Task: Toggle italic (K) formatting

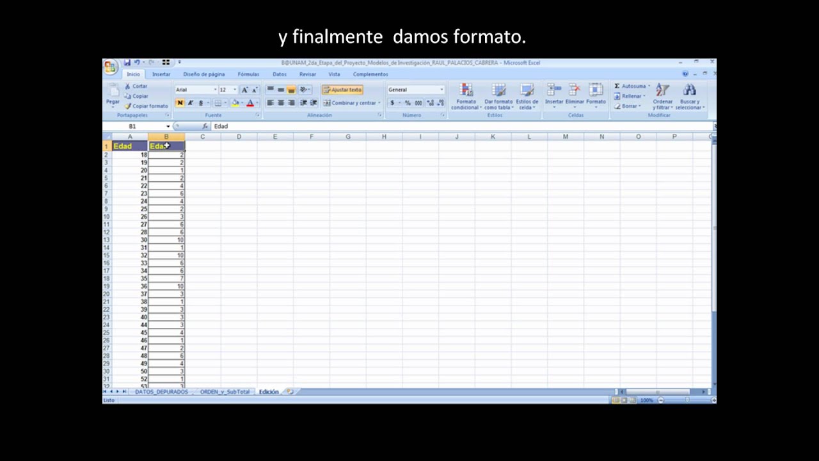Action: click(190, 103)
